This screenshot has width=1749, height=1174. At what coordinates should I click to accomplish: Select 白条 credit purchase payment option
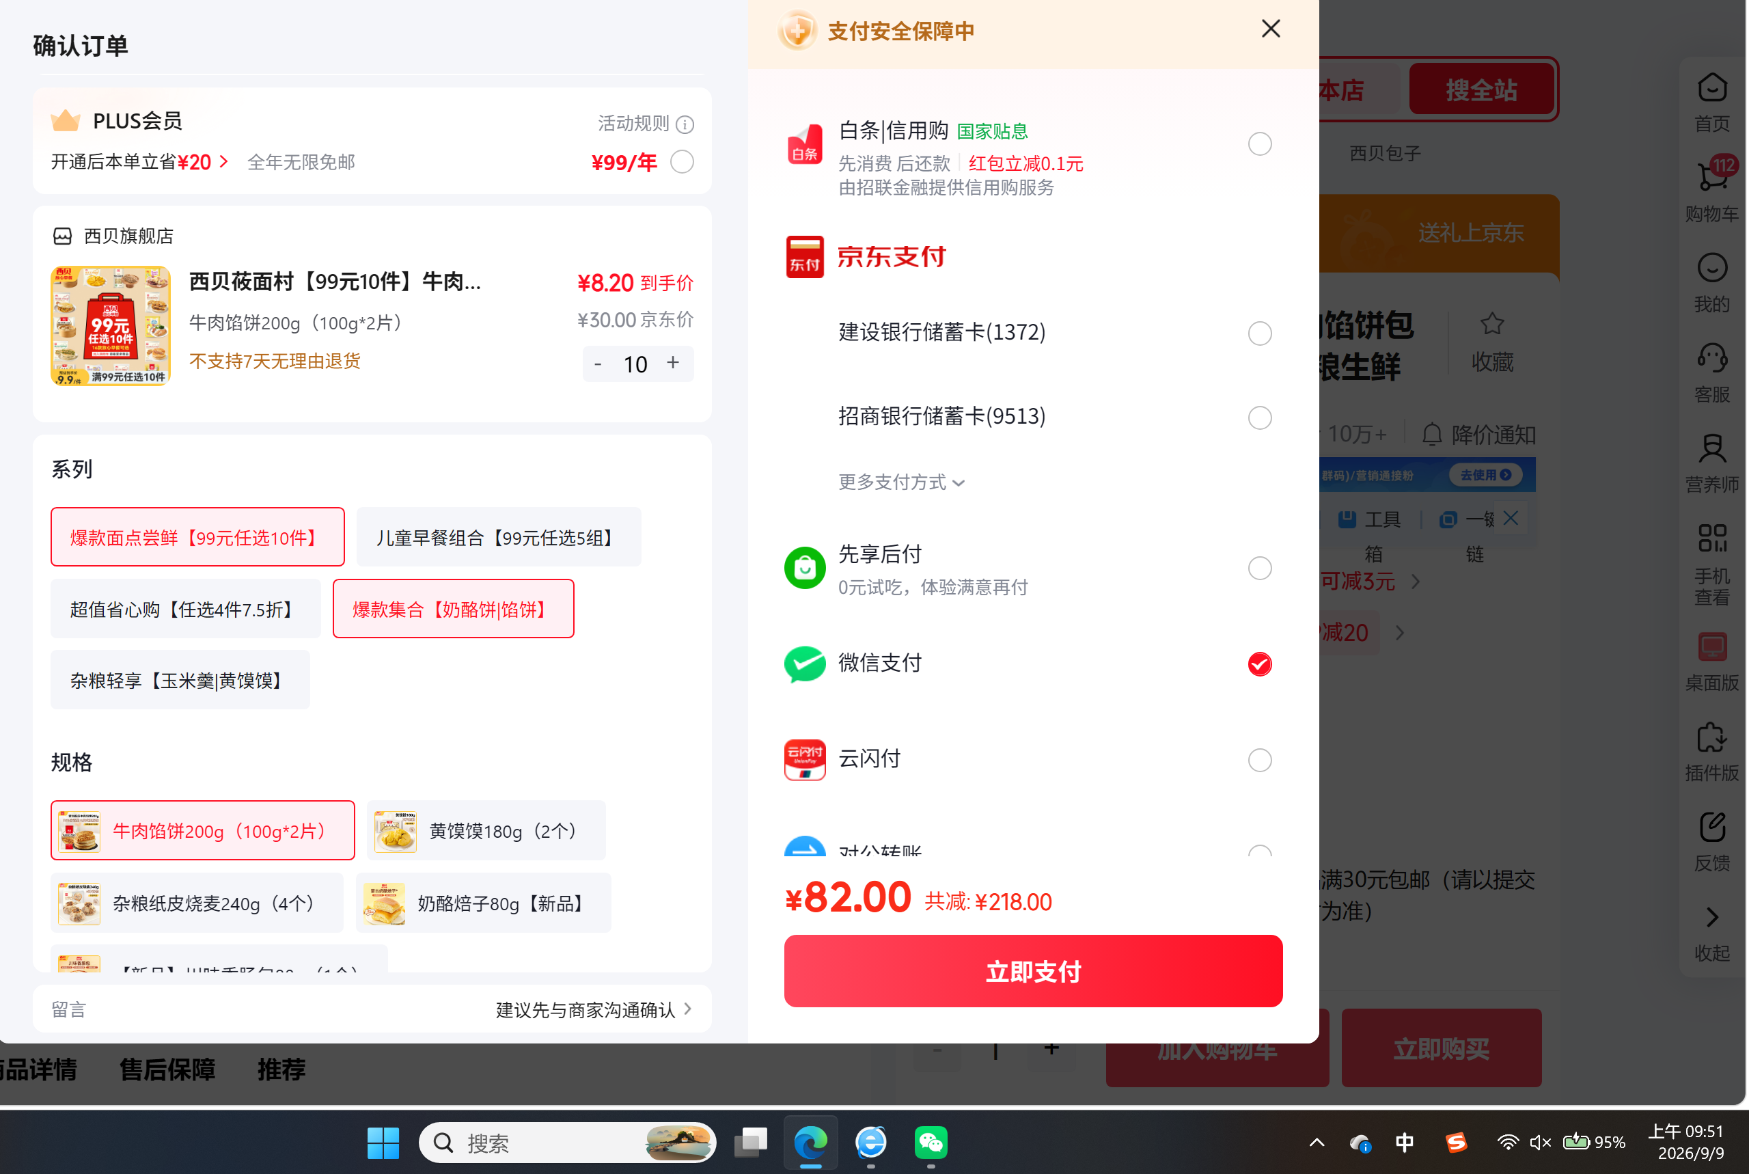[1261, 144]
